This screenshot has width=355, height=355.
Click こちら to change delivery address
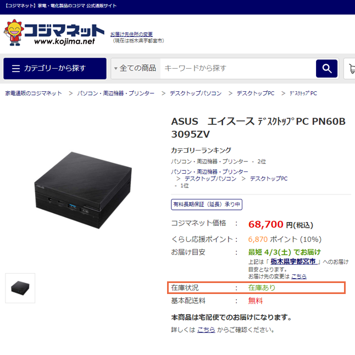tap(298, 276)
